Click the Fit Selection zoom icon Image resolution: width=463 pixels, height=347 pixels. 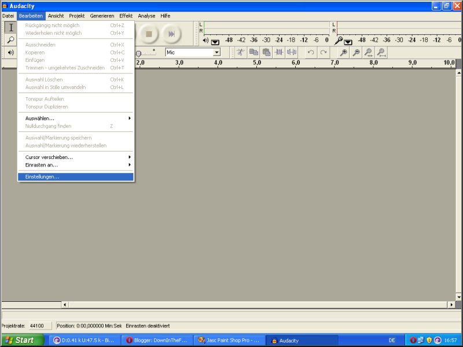click(369, 53)
